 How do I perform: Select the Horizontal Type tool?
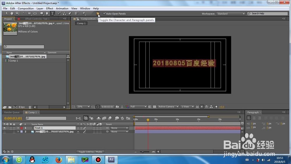[x=52, y=13]
